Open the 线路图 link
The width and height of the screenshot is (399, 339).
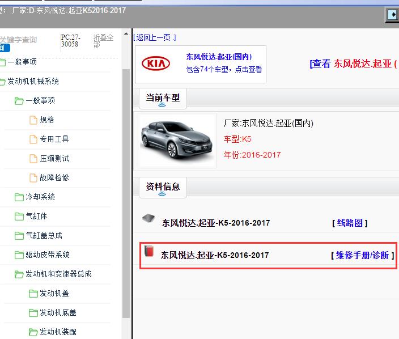[x=350, y=223]
